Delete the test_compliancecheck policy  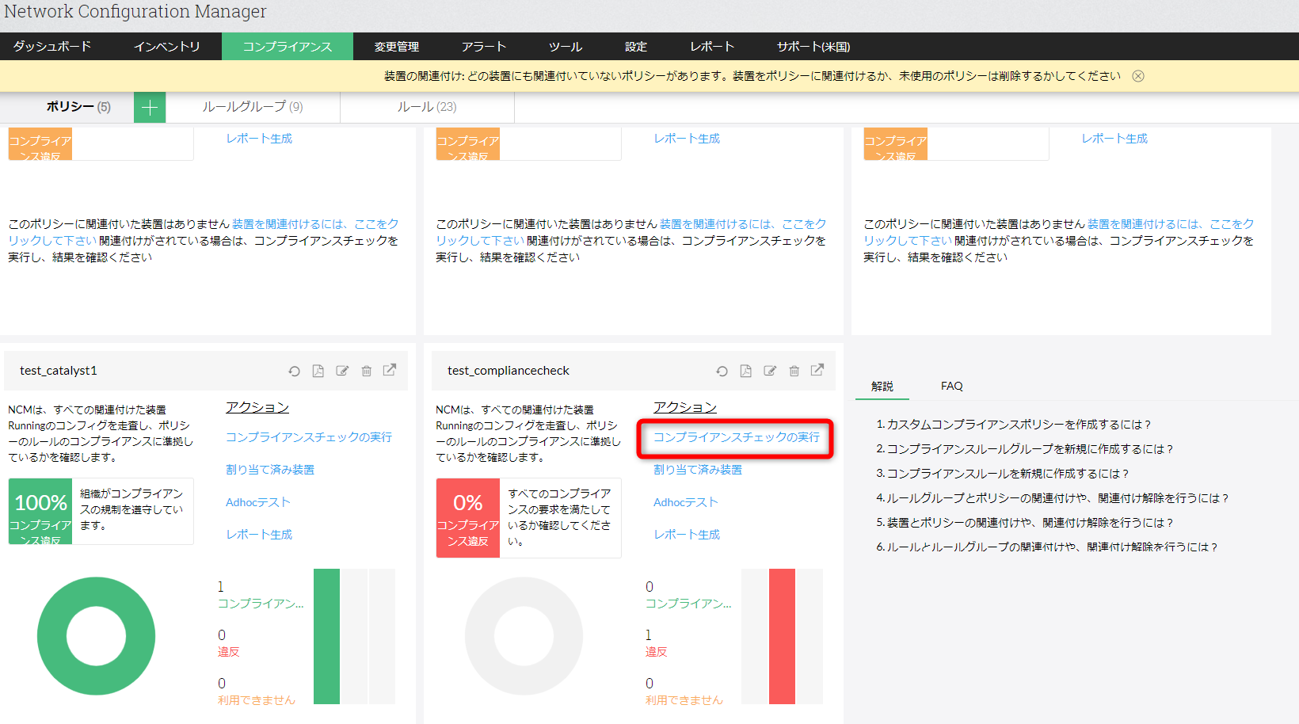(794, 371)
